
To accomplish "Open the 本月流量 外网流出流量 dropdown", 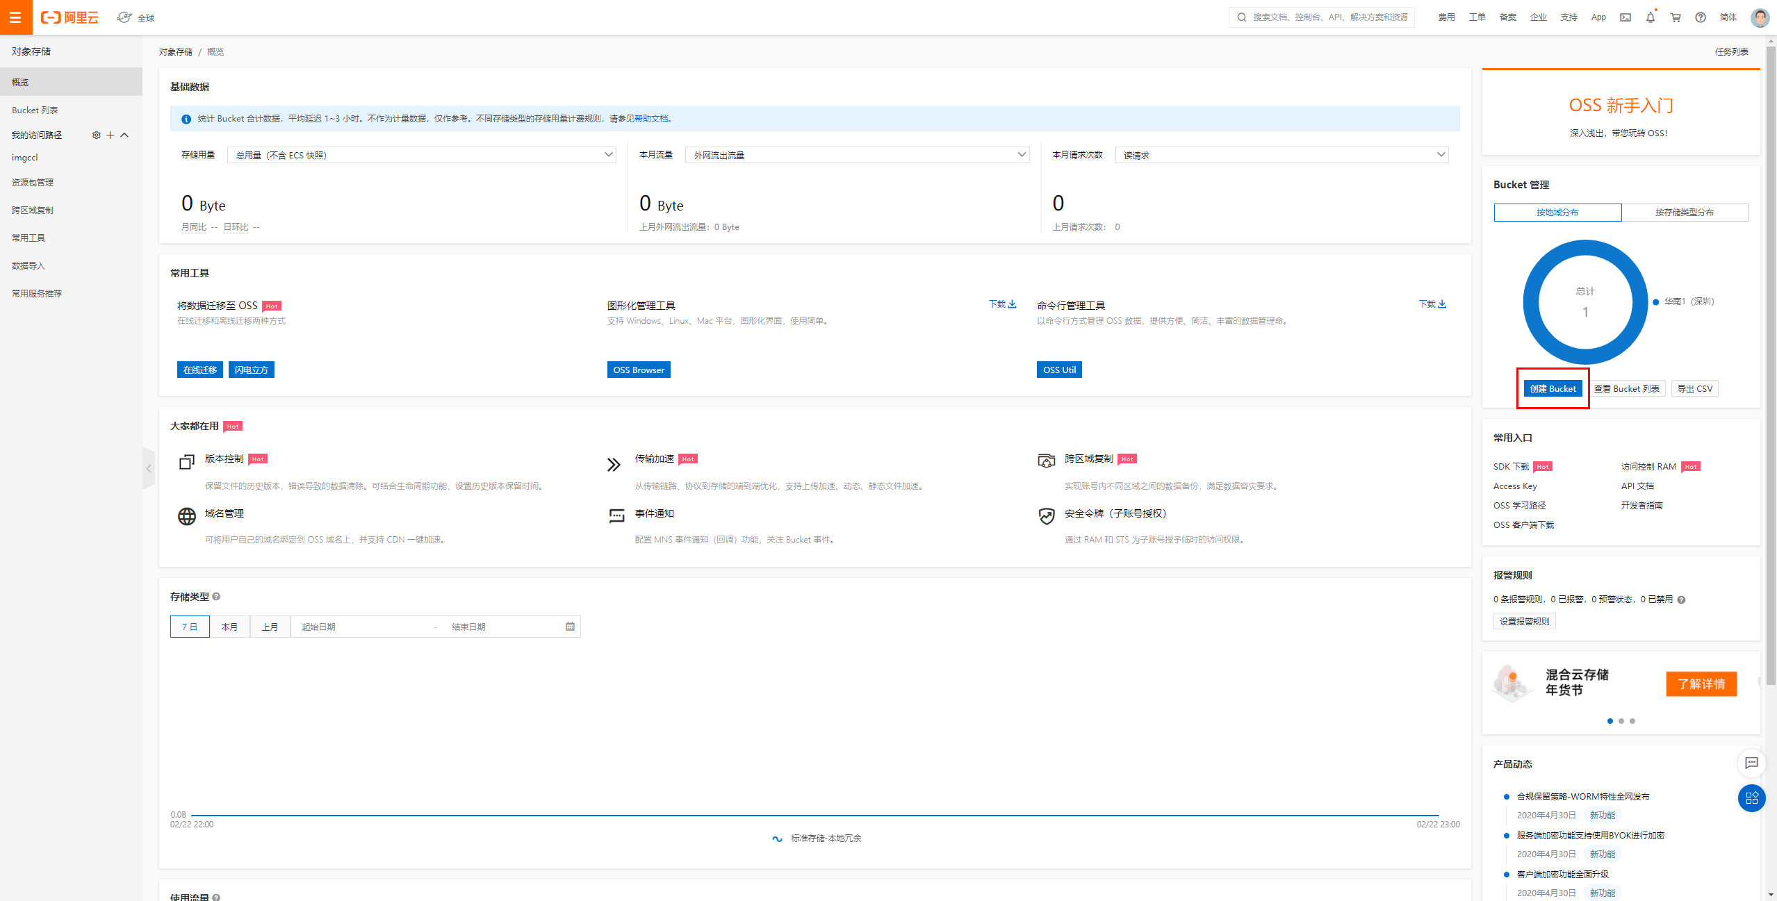I will [x=857, y=155].
